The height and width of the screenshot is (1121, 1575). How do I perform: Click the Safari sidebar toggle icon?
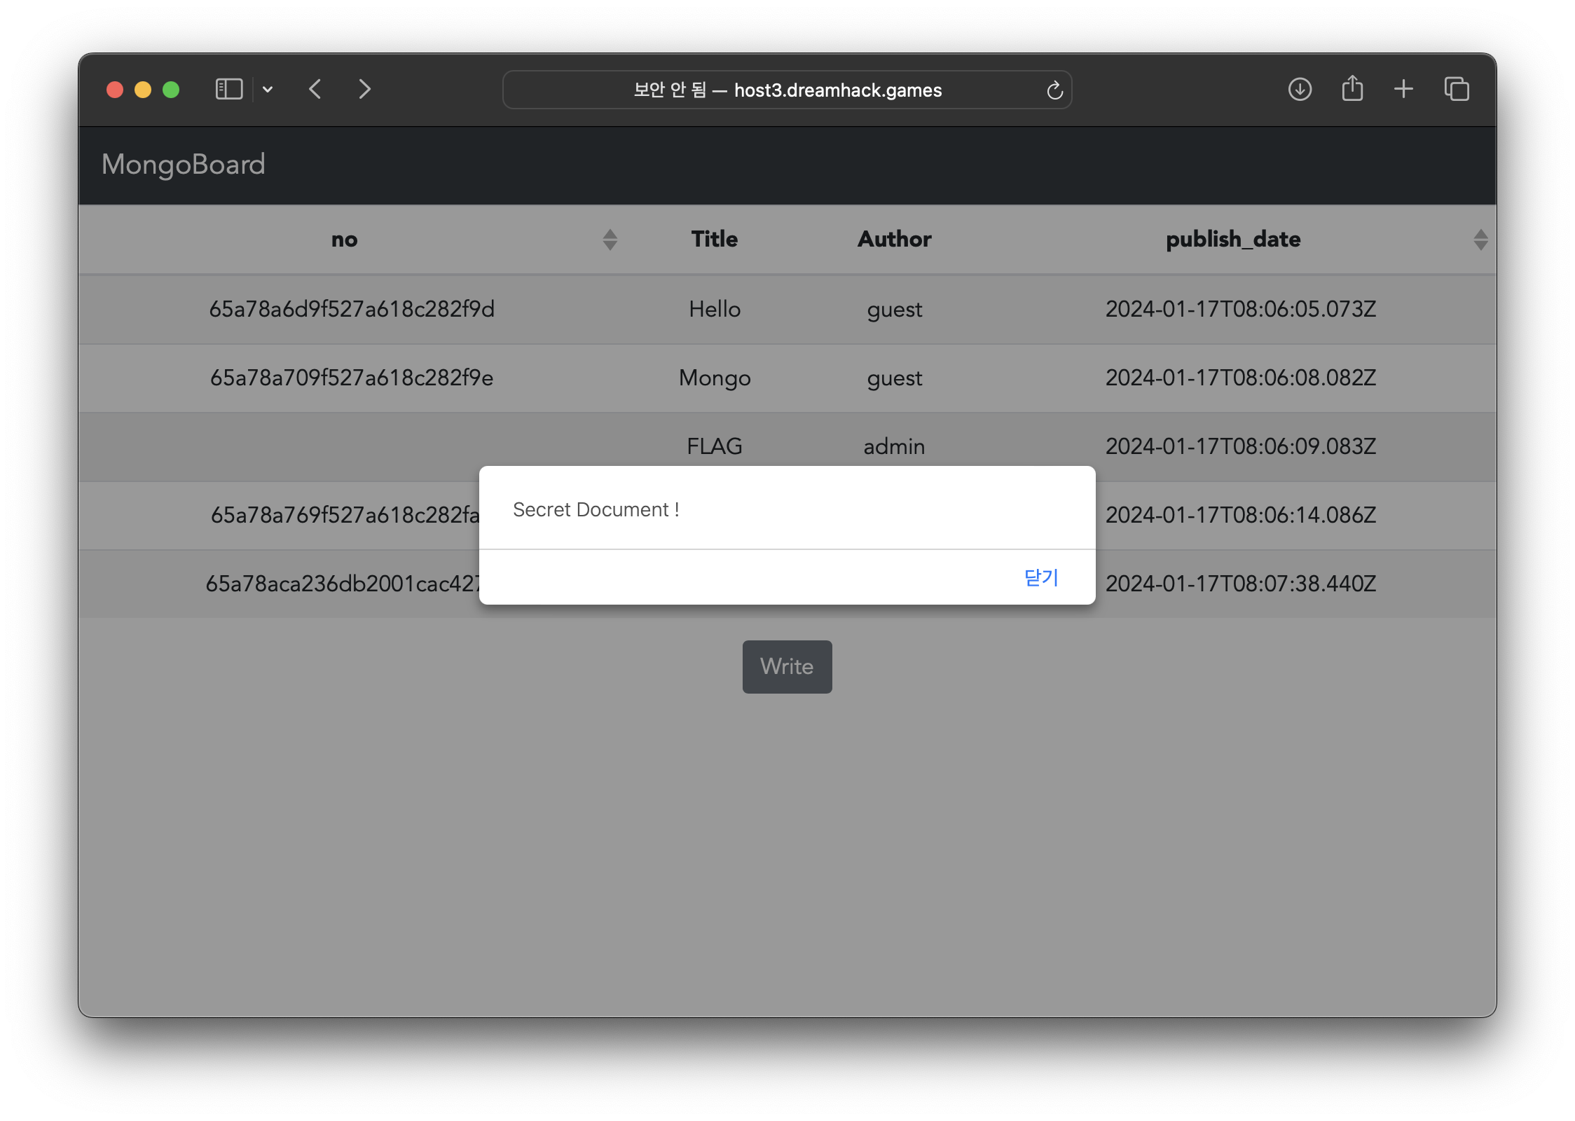tap(228, 90)
